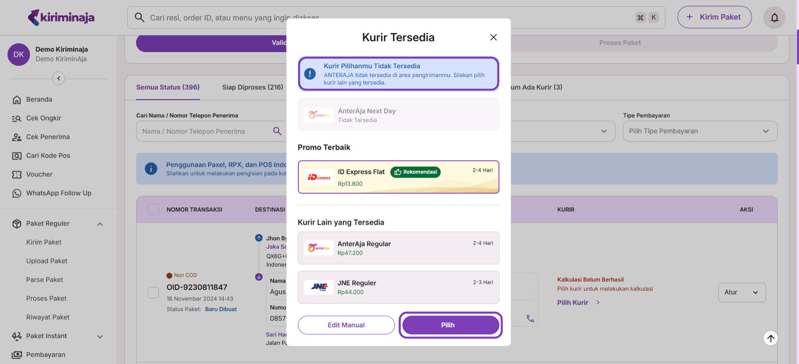This screenshot has width=799, height=364.
Task: Open the Atur action dropdown
Action: [742, 292]
